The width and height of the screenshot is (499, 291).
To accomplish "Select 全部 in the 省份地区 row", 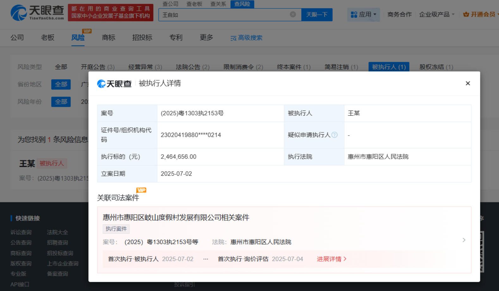I will point(61,84).
